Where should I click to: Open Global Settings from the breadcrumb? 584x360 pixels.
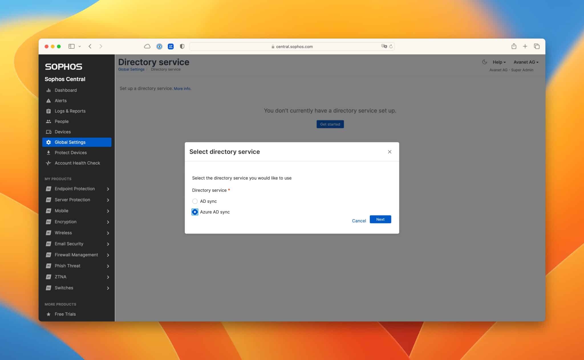pos(131,69)
